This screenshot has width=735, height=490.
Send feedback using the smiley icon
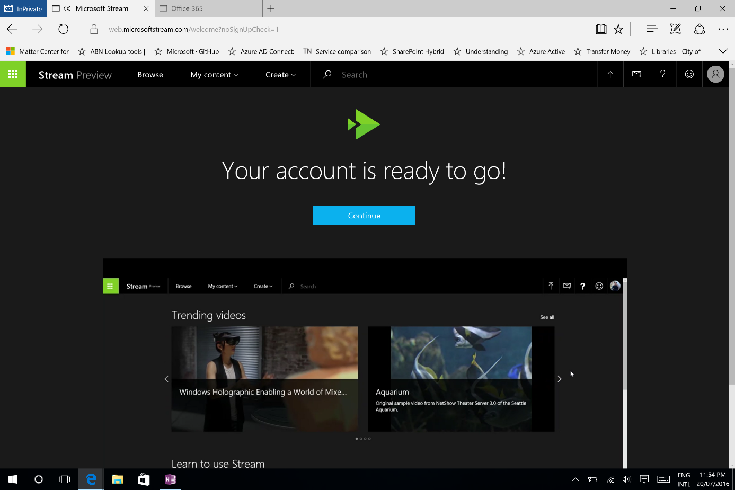coord(689,74)
